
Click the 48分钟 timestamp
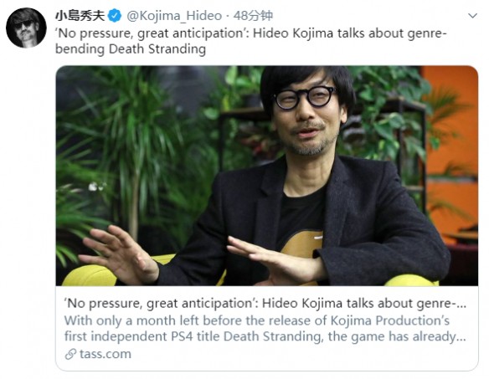click(253, 16)
